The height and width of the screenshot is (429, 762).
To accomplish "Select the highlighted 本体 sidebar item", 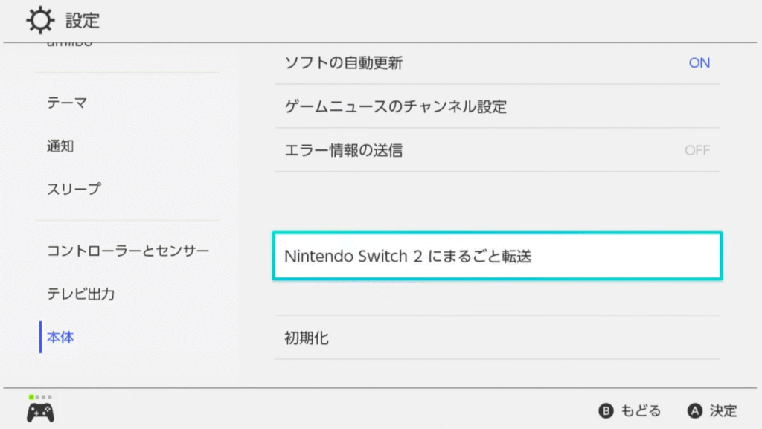I will (60, 337).
